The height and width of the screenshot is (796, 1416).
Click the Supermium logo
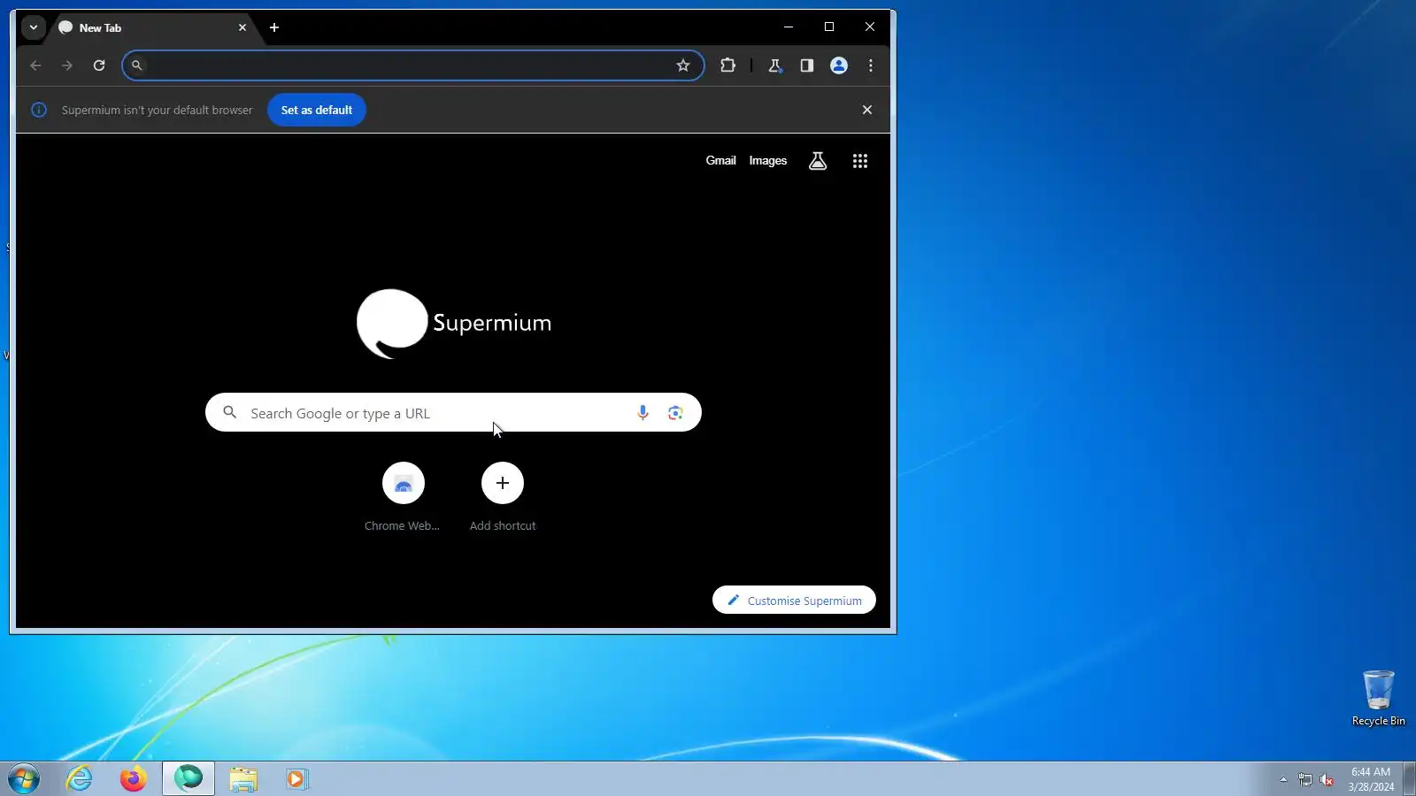click(454, 323)
